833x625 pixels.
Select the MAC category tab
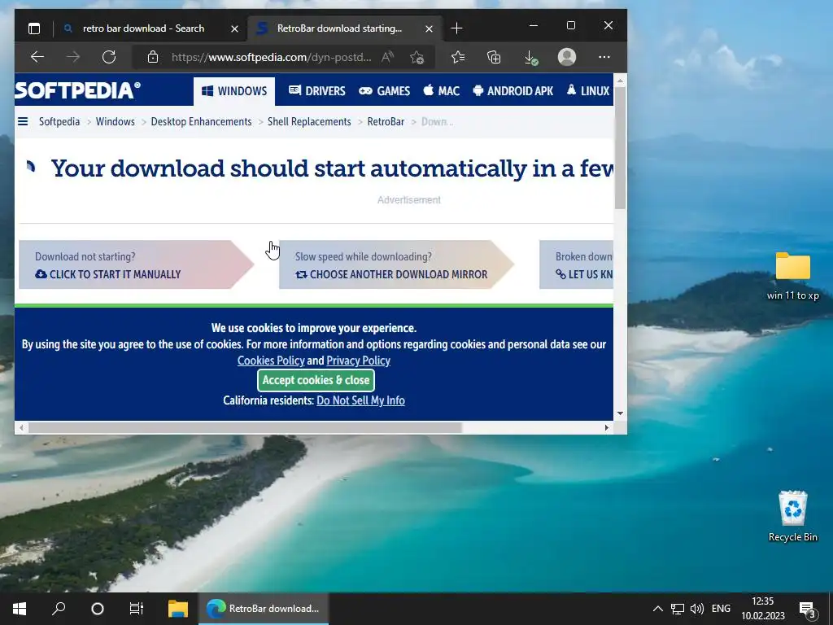coord(441,91)
